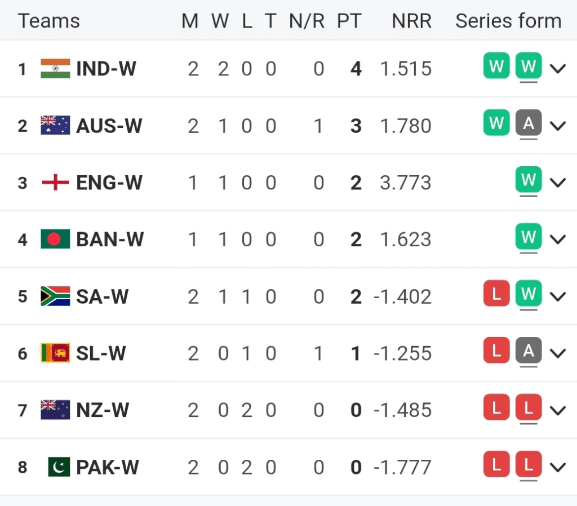Click the India flag icon
The image size is (577, 506).
[x=55, y=69]
